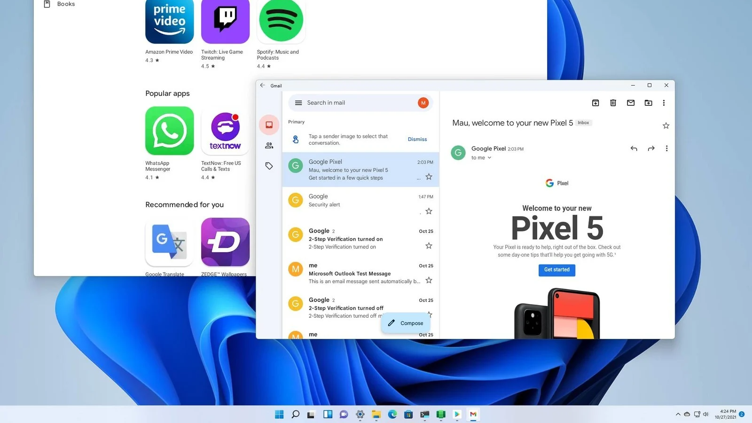Open the Gmail toolbar more options menu
752x423 pixels.
(x=664, y=103)
